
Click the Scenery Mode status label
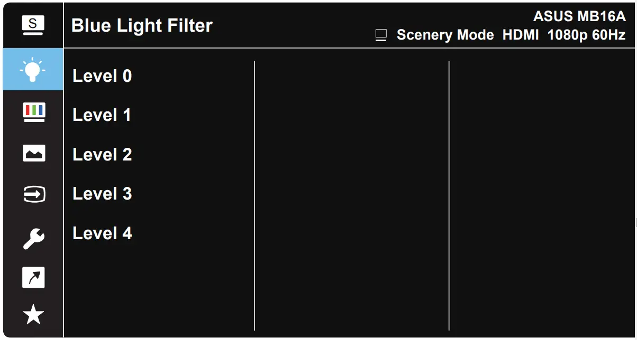(445, 35)
